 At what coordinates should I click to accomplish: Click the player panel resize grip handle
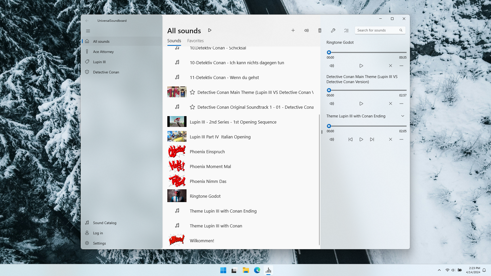pos(322,132)
